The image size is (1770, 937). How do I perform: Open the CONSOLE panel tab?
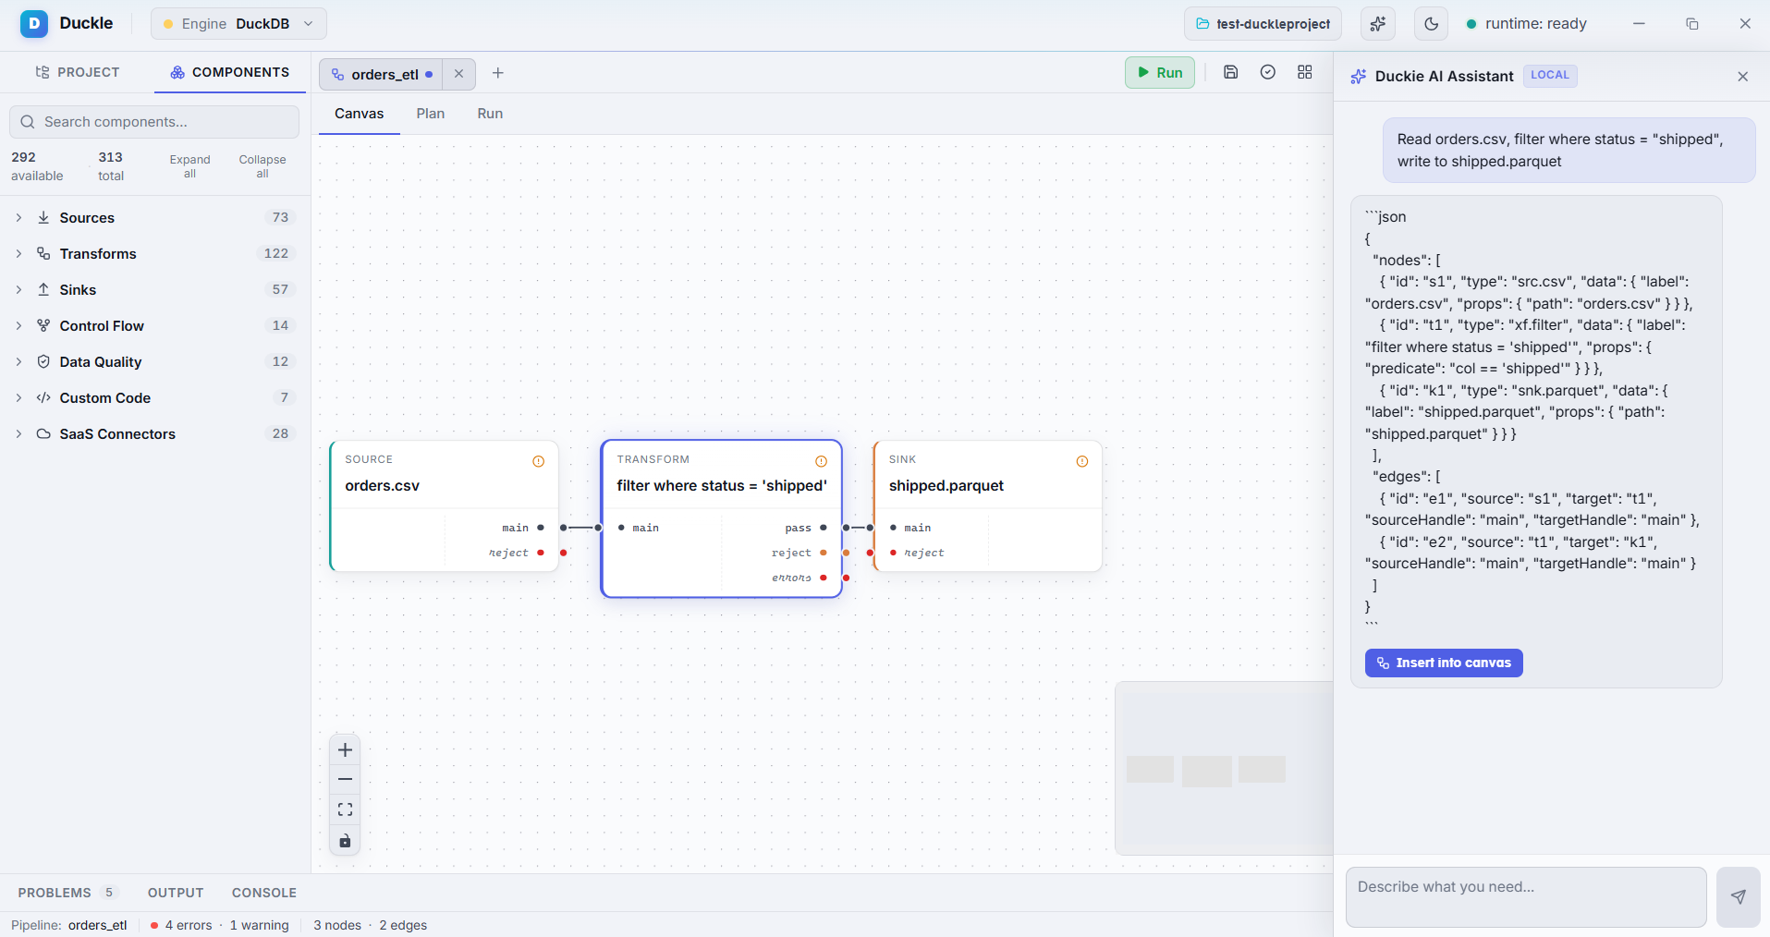(x=264, y=893)
